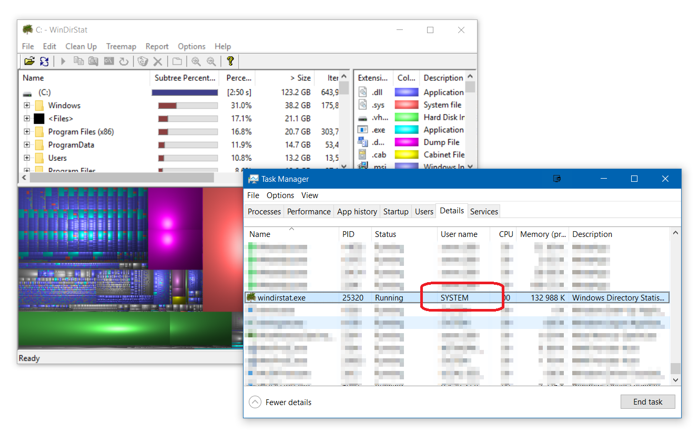The height and width of the screenshot is (434, 699).
Task: Click the Task Manager title bar icon
Action: coord(254,179)
